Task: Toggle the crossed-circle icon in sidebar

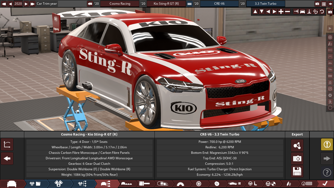Action: [x=330, y=89]
